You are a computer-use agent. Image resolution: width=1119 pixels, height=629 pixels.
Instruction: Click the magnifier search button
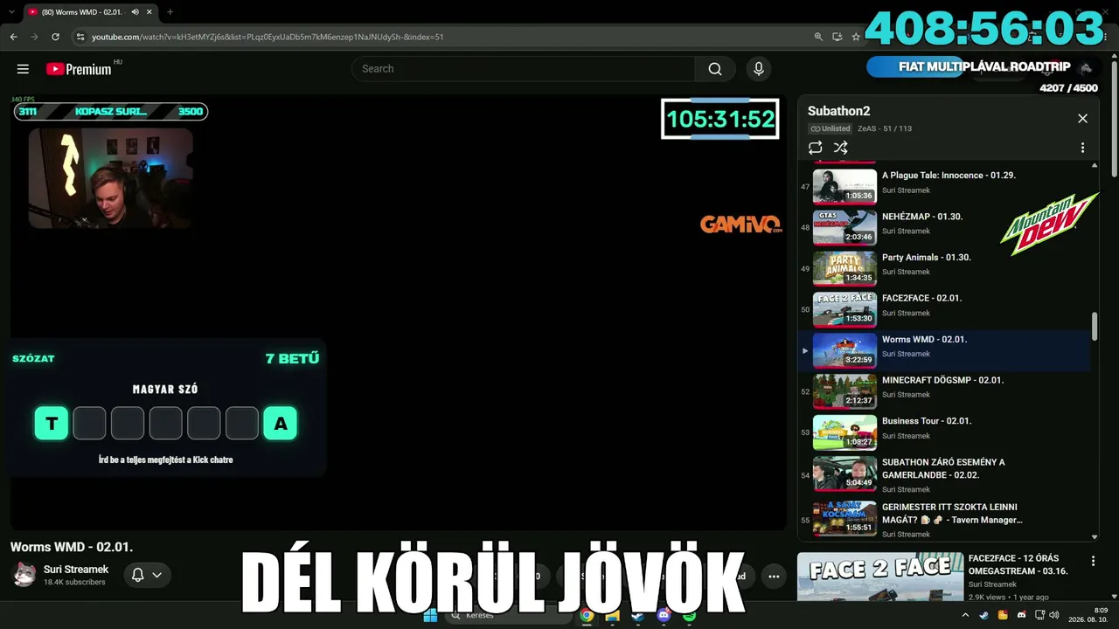(715, 69)
